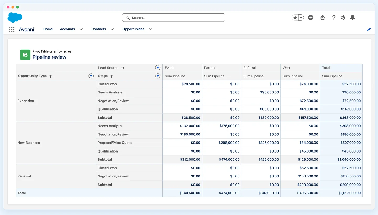This screenshot has height=215, width=378.
Task: Expand the Opportunities tab chevron
Action: point(150,29)
